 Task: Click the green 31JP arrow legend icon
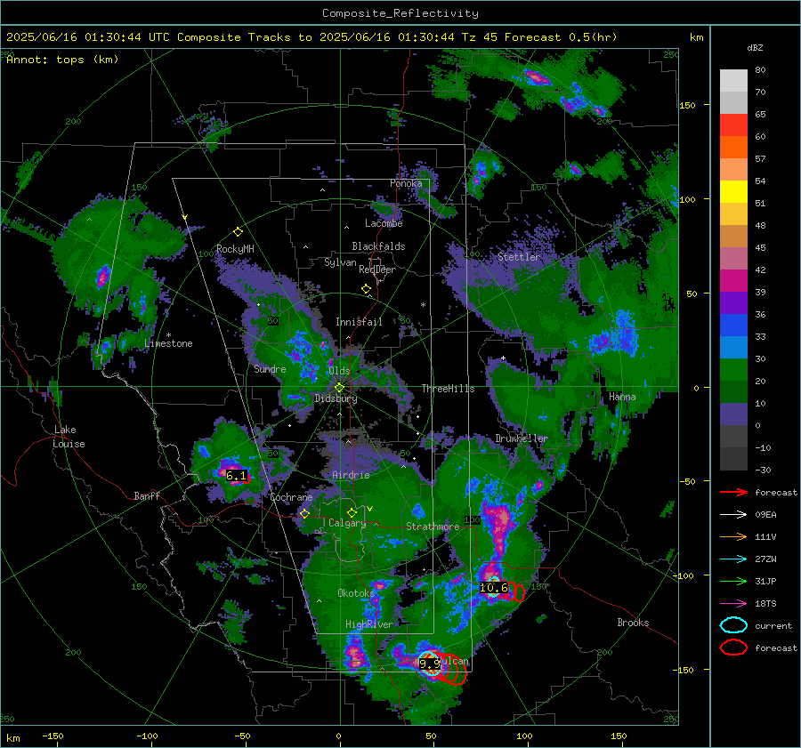pyautogui.click(x=733, y=581)
